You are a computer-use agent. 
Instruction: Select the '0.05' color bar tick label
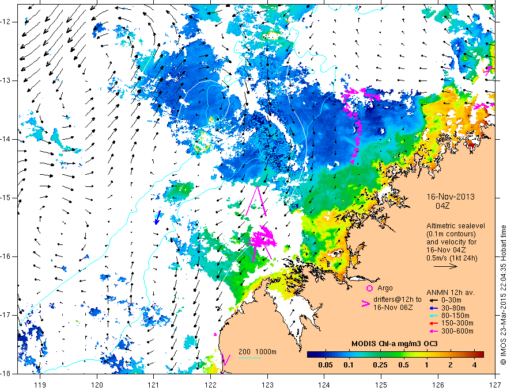[326, 365]
